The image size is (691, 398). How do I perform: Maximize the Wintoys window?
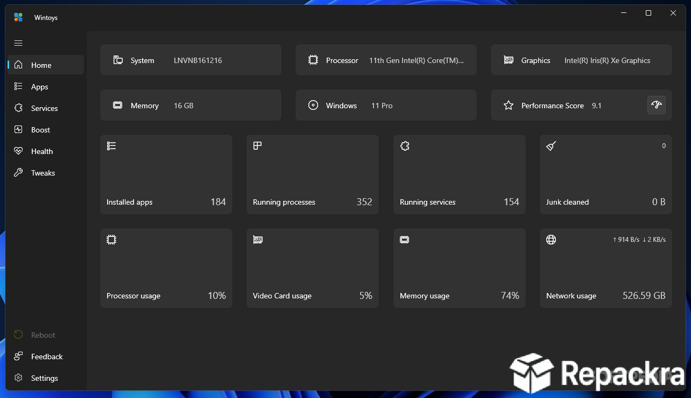click(x=648, y=13)
